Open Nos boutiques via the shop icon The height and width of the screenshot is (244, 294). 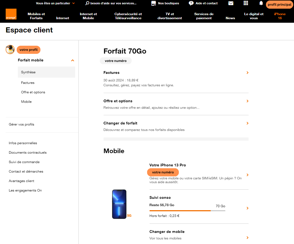[x=154, y=3]
